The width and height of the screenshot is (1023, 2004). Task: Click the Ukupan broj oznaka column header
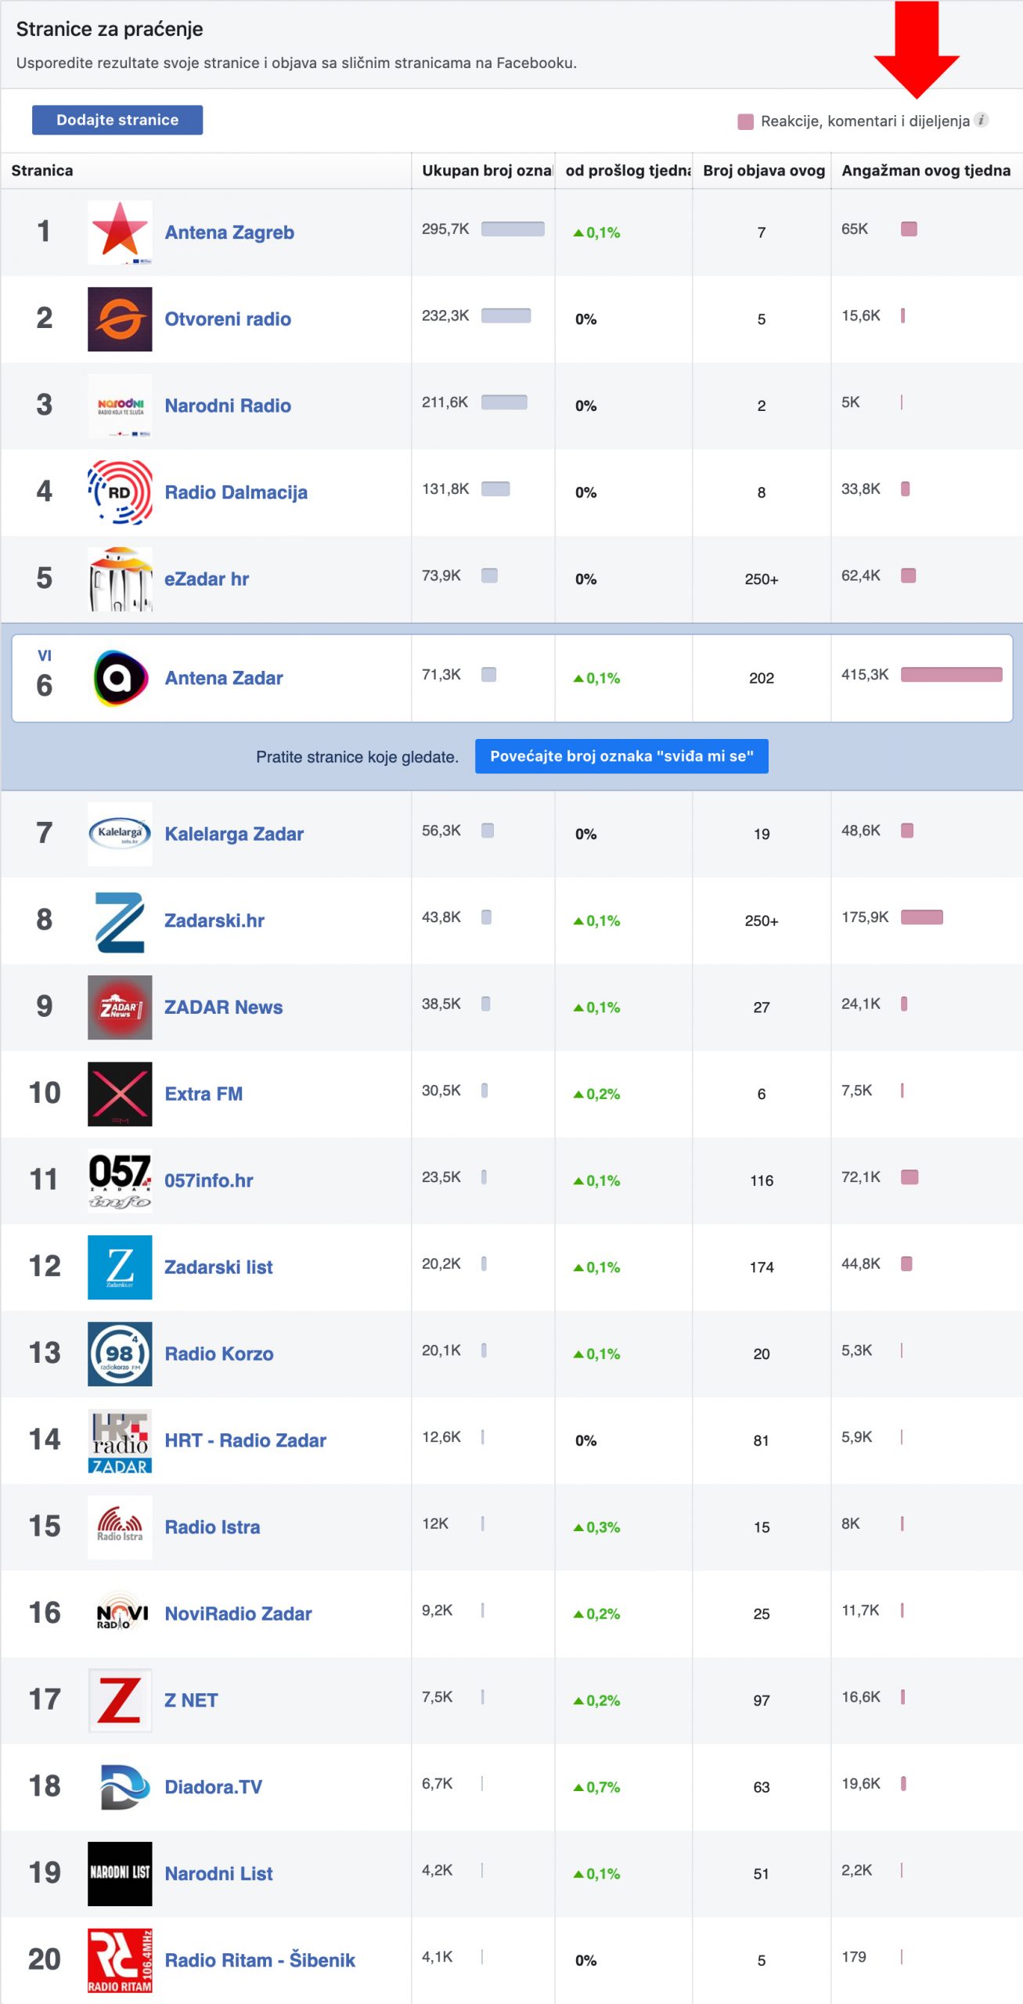[486, 171]
